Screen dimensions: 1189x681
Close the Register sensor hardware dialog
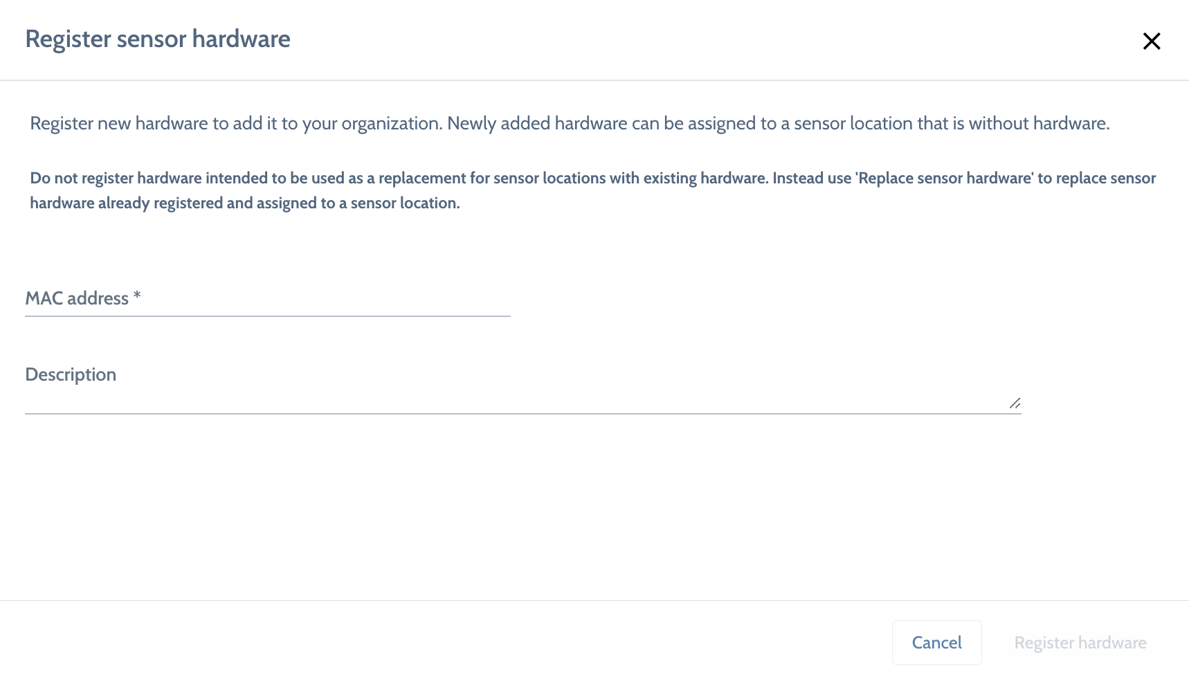(x=1151, y=42)
